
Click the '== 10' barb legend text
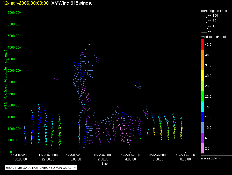(x=212, y=26)
